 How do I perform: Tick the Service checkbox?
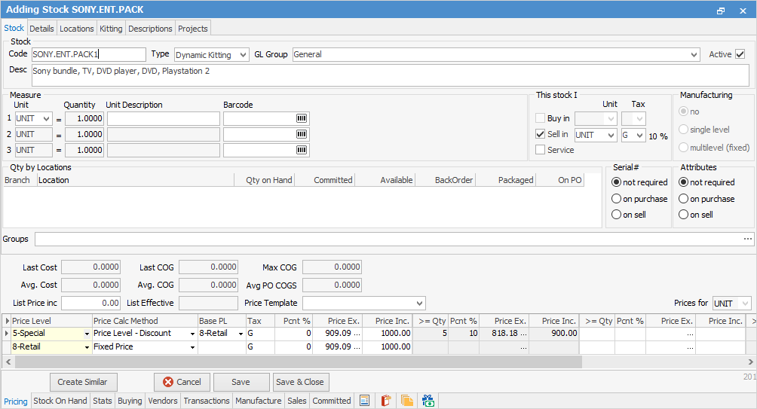click(x=540, y=150)
